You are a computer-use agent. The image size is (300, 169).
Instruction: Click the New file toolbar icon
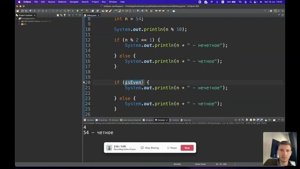[18, 11]
